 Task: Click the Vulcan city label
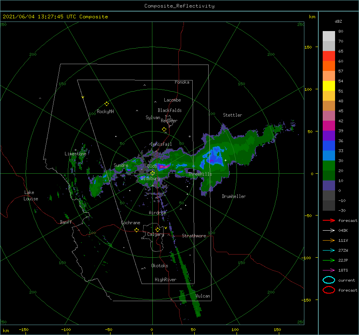pos(203,296)
